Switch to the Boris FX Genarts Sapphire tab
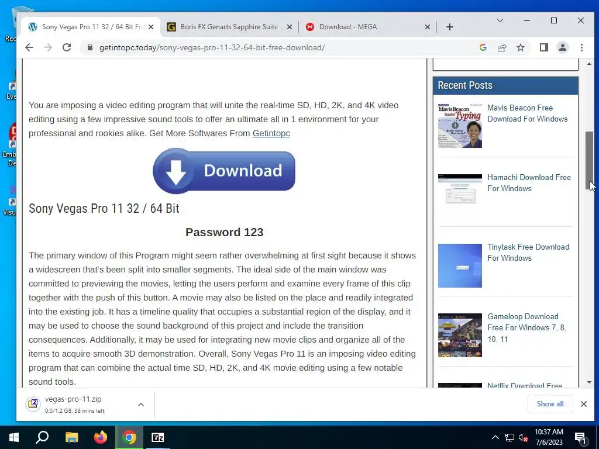 229,27
